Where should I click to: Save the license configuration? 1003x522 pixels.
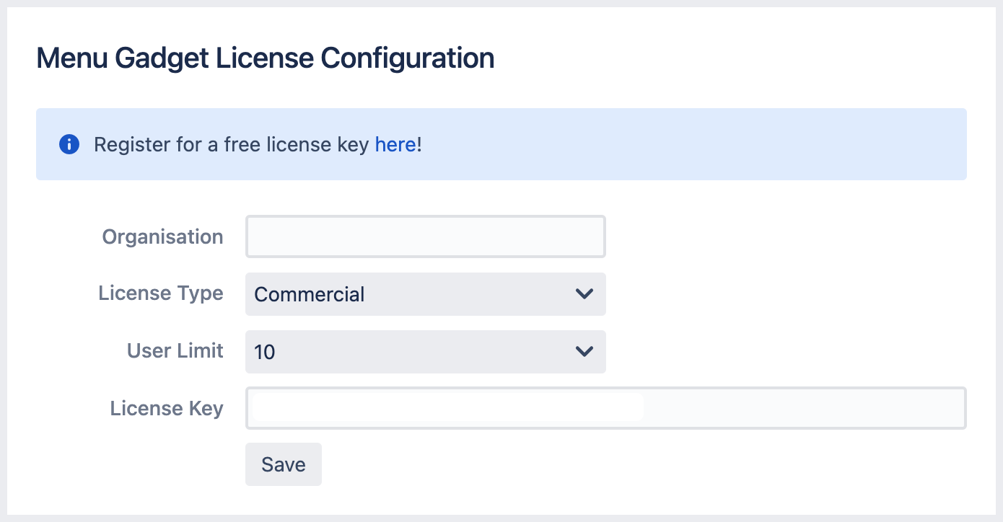(x=283, y=464)
